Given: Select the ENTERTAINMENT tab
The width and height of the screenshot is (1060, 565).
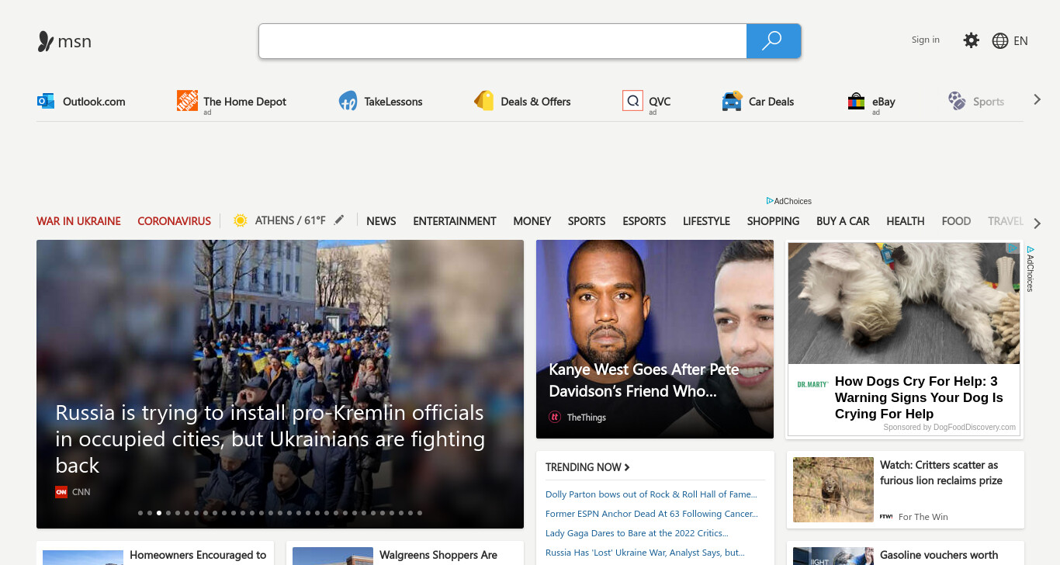Looking at the screenshot, I should pos(455,221).
